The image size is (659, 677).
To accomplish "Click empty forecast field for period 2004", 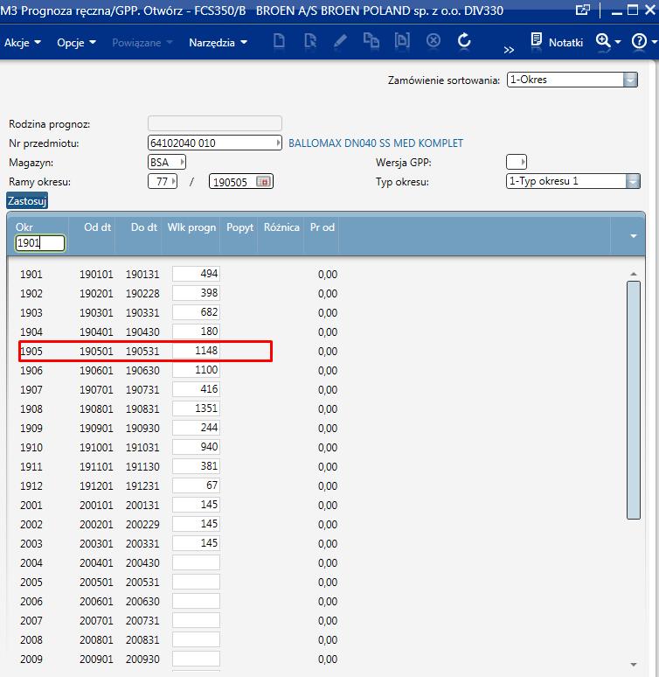I will [x=196, y=562].
